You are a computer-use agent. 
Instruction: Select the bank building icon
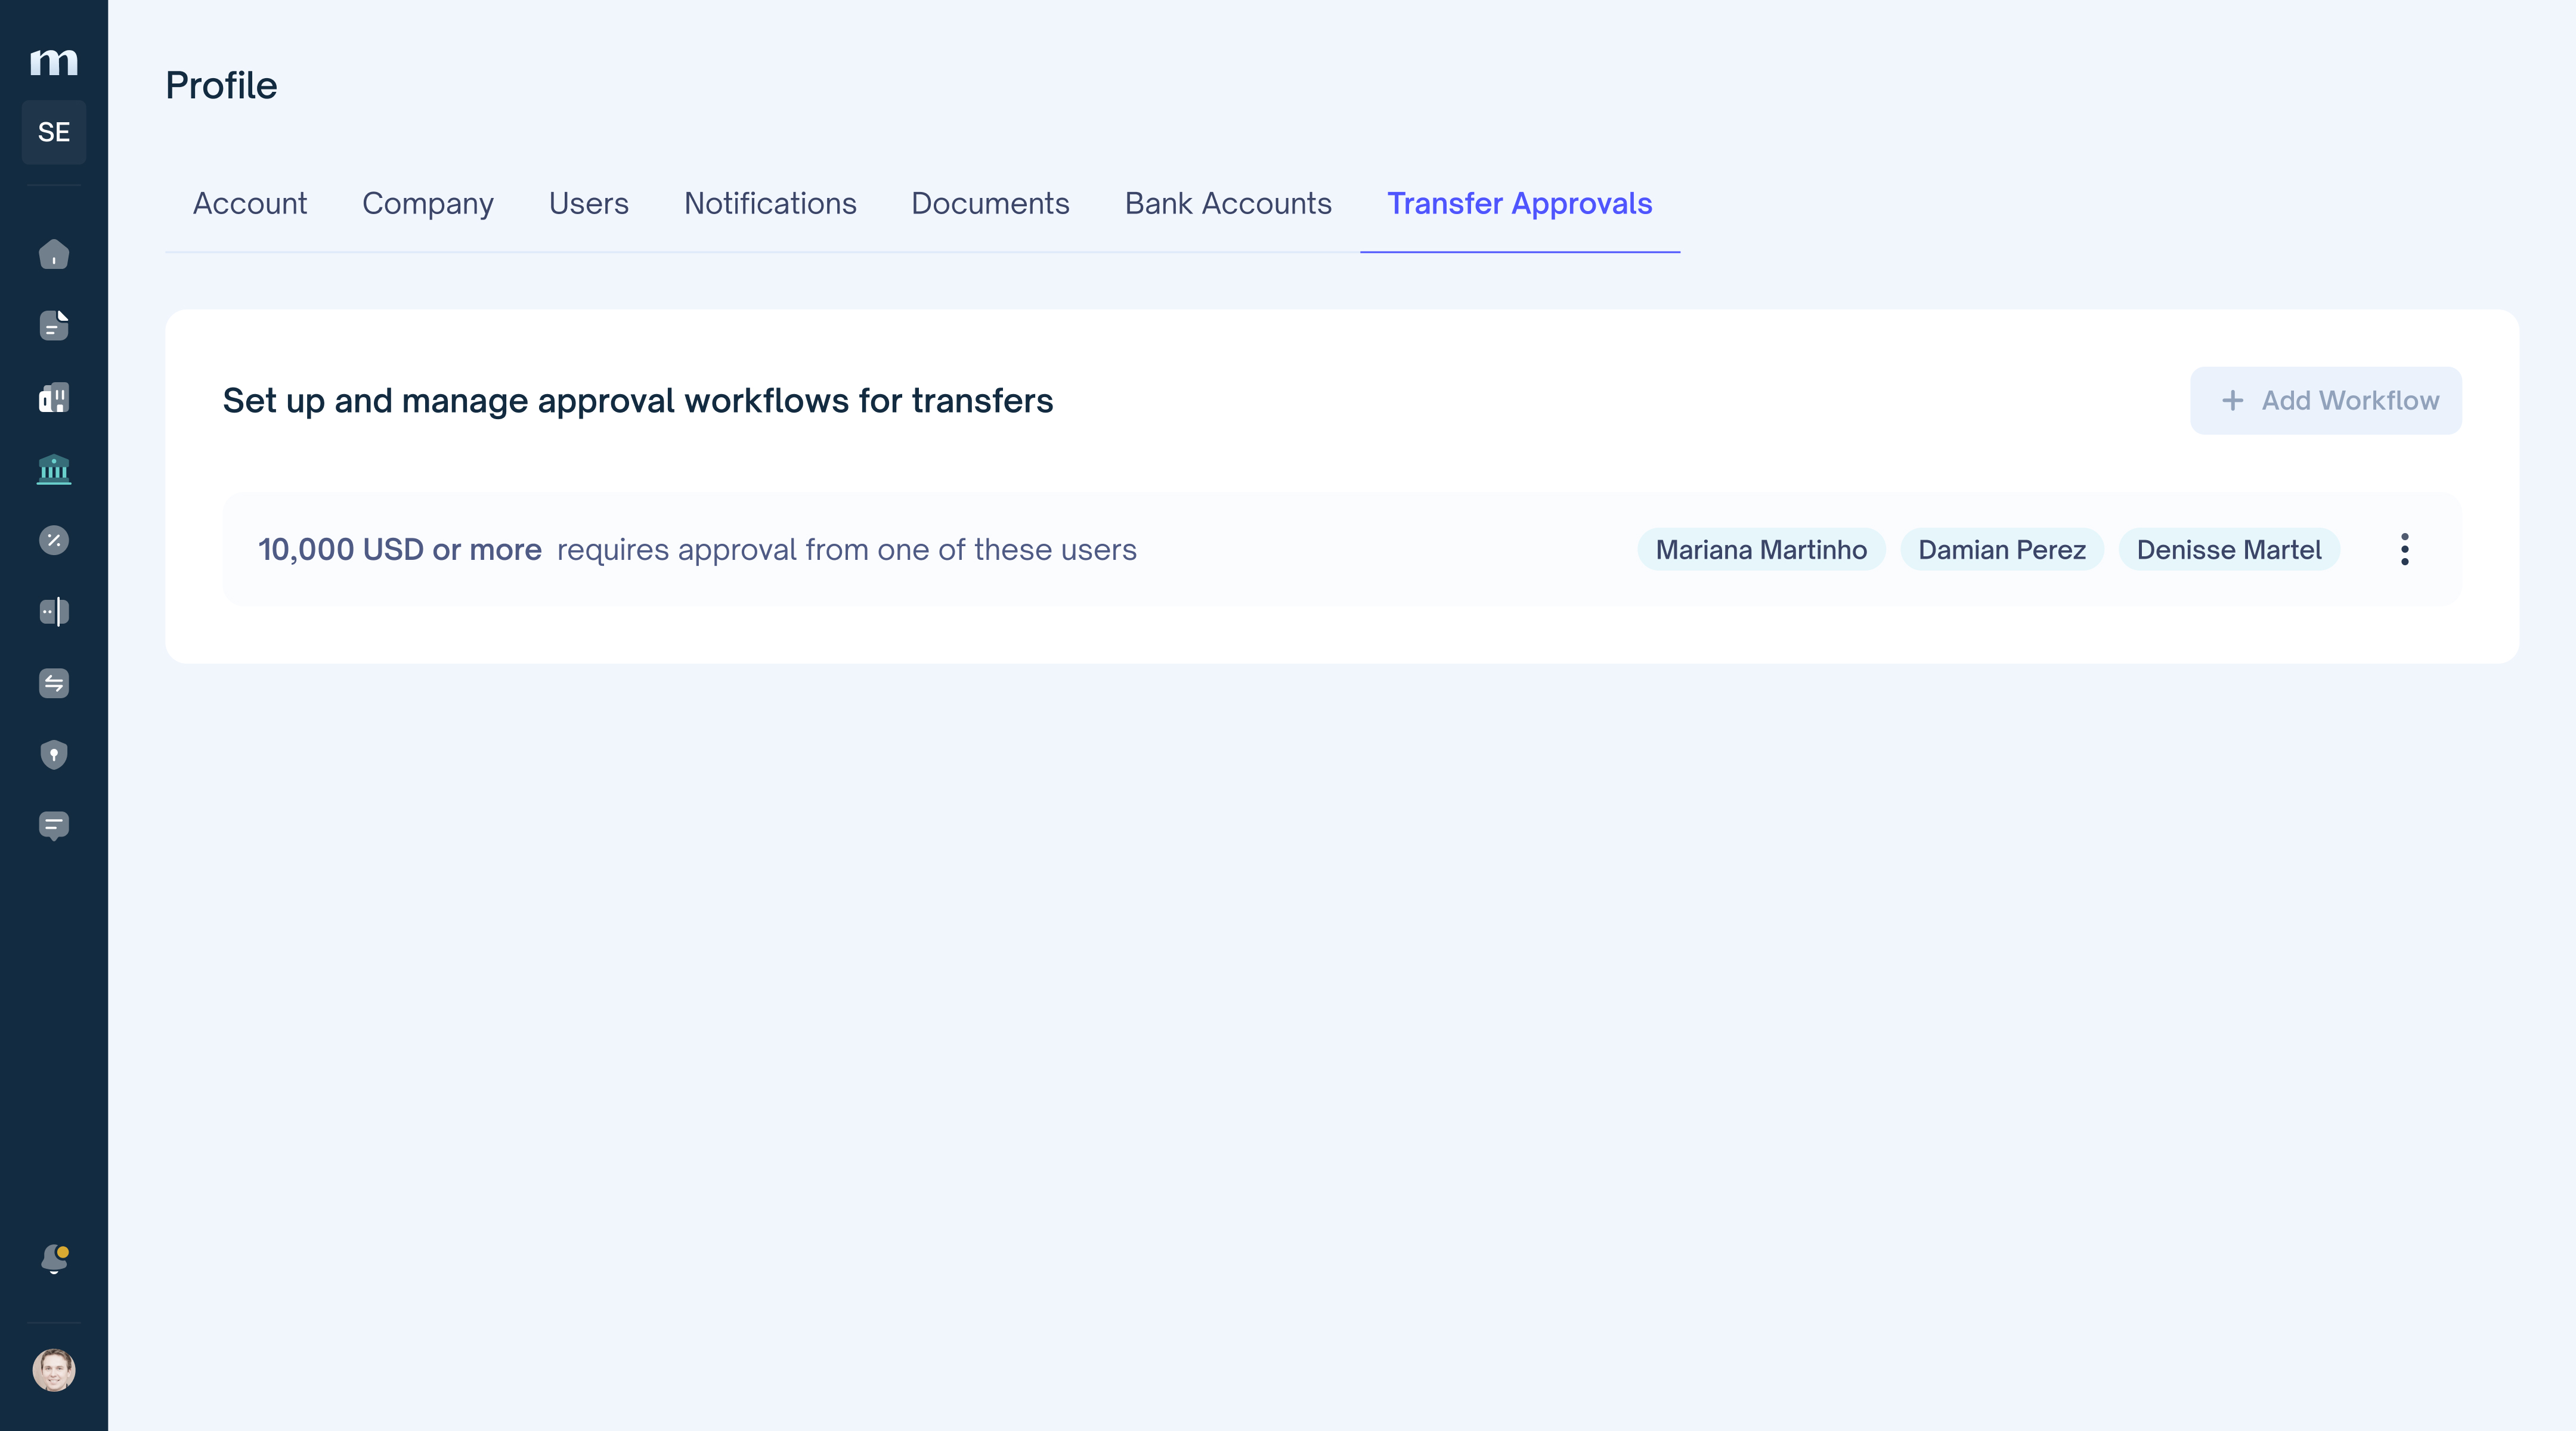click(x=54, y=469)
